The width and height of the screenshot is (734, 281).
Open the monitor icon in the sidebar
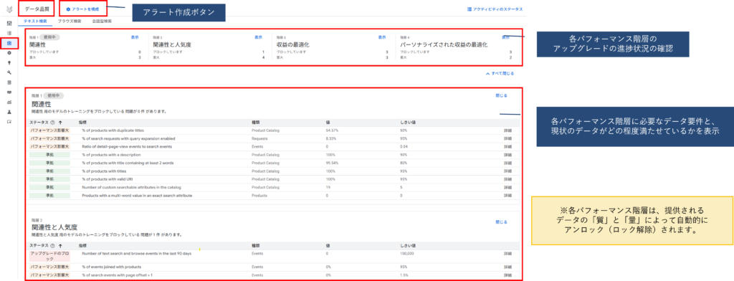pos(9,92)
